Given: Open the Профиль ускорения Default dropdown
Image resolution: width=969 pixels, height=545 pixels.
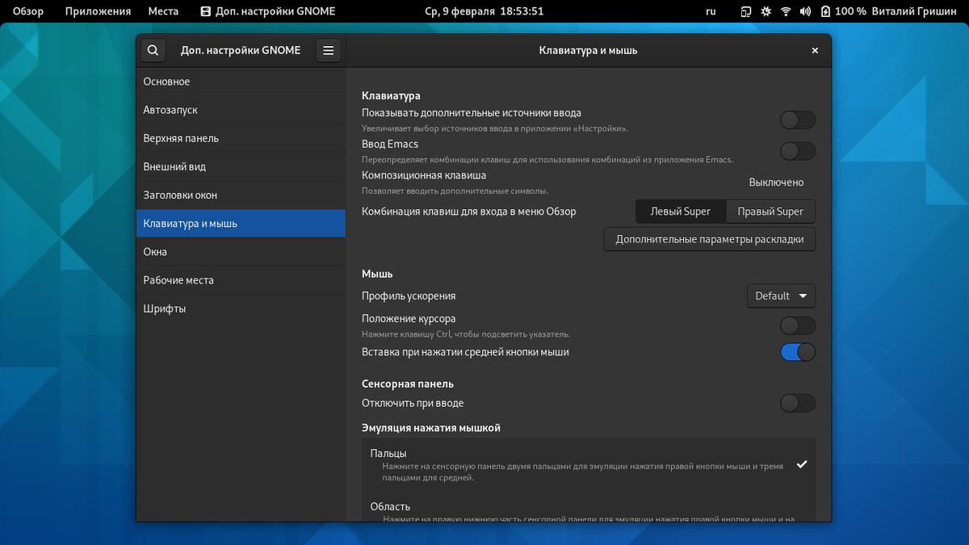Looking at the screenshot, I should pyautogui.click(x=781, y=296).
